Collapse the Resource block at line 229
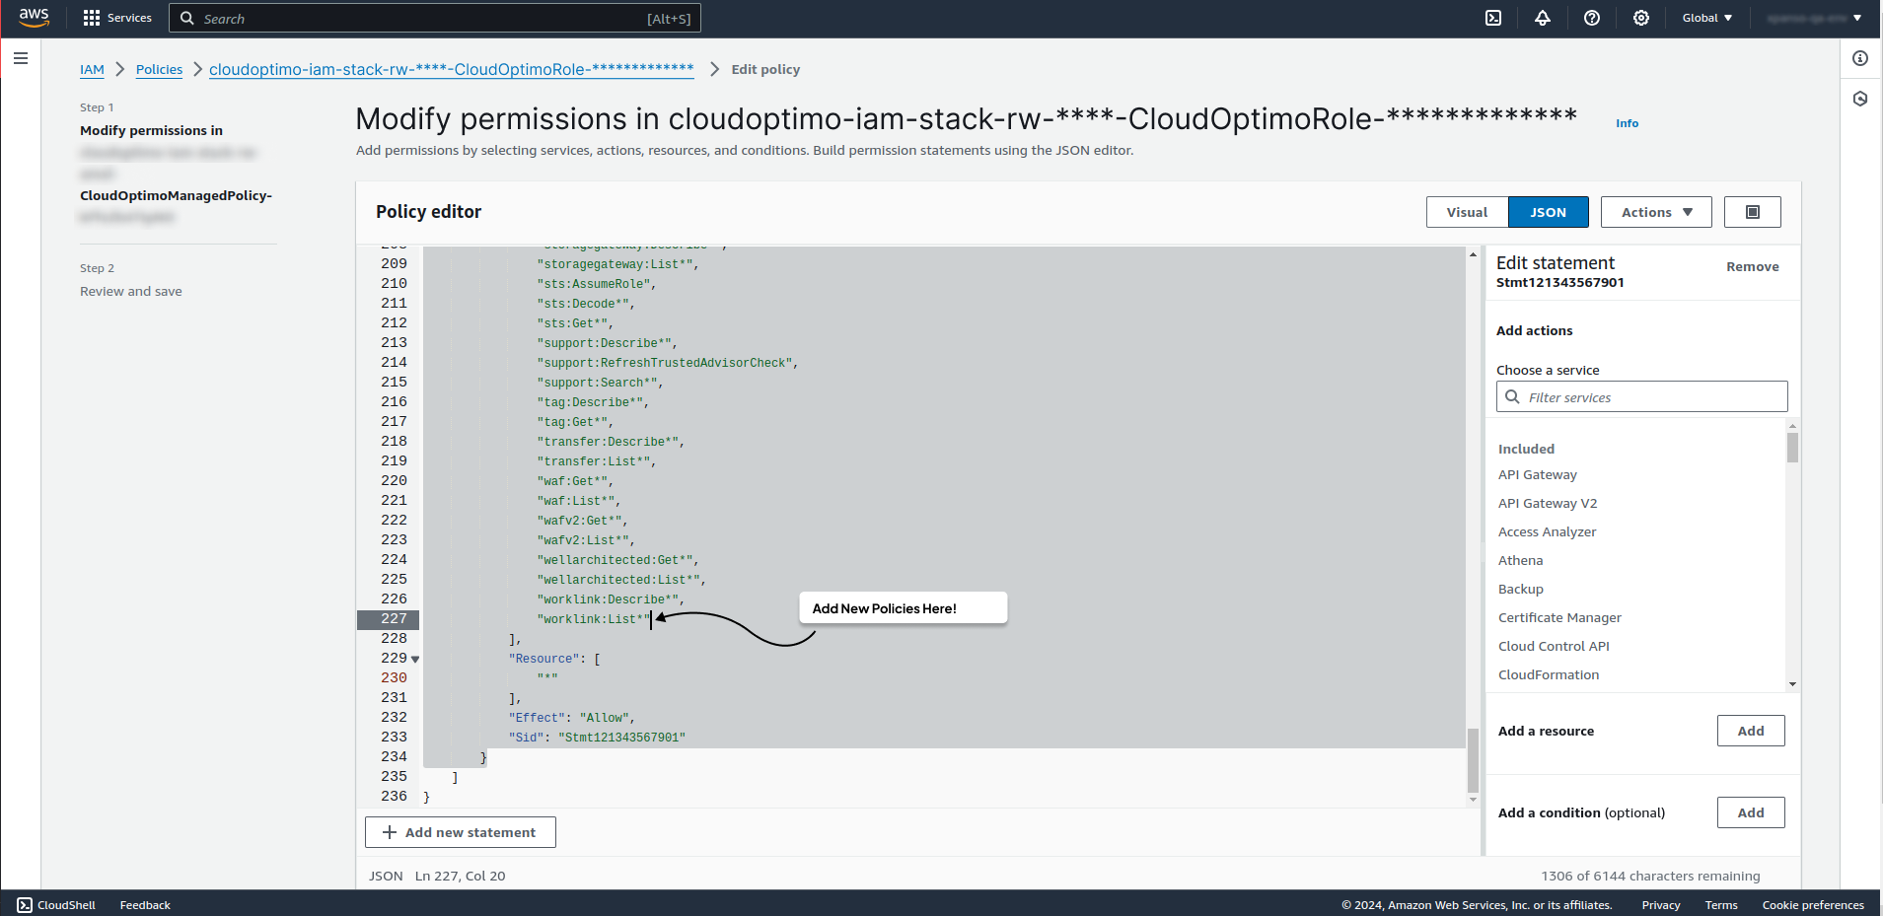1883x916 pixels. click(415, 659)
